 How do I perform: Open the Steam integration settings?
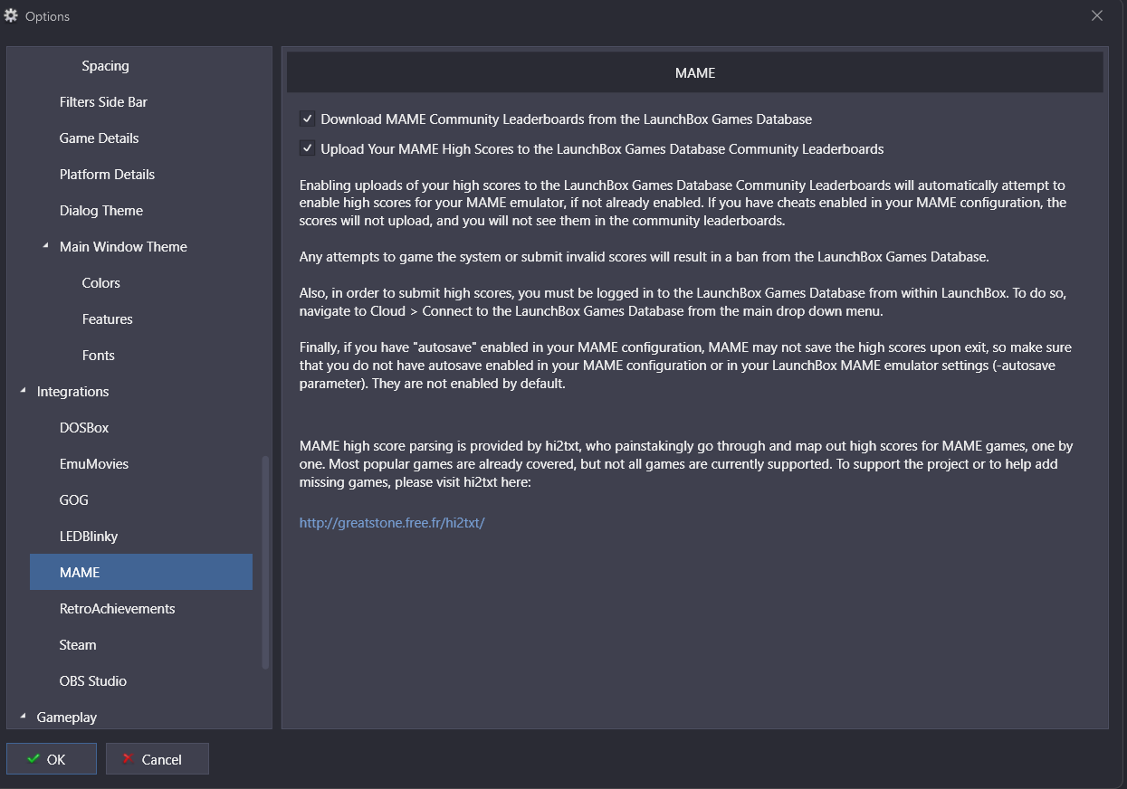[x=78, y=645]
